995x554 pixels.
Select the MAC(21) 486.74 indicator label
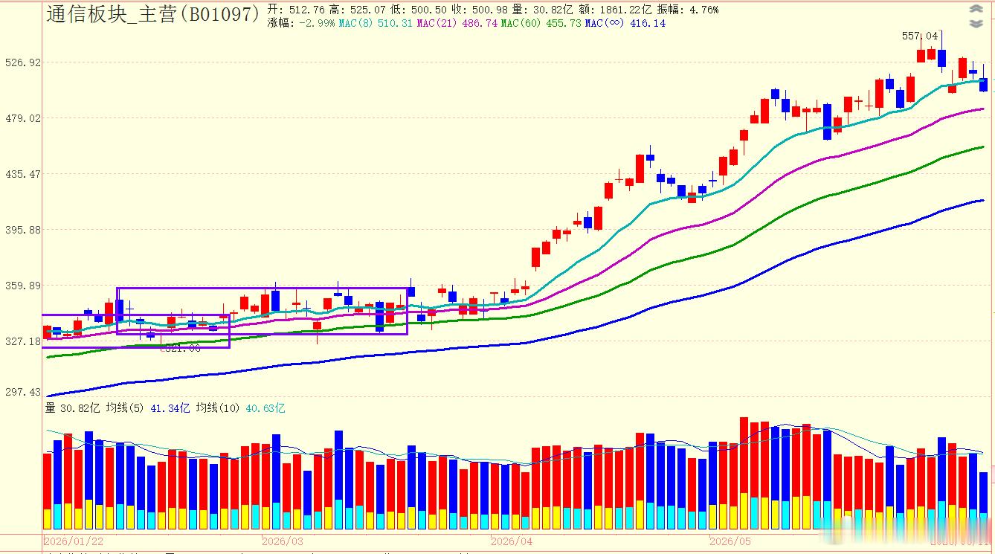457,23
